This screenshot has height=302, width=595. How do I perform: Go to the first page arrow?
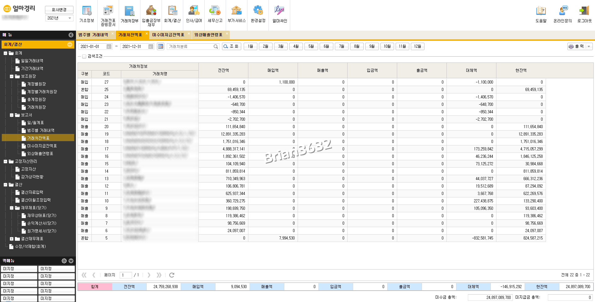84,275
